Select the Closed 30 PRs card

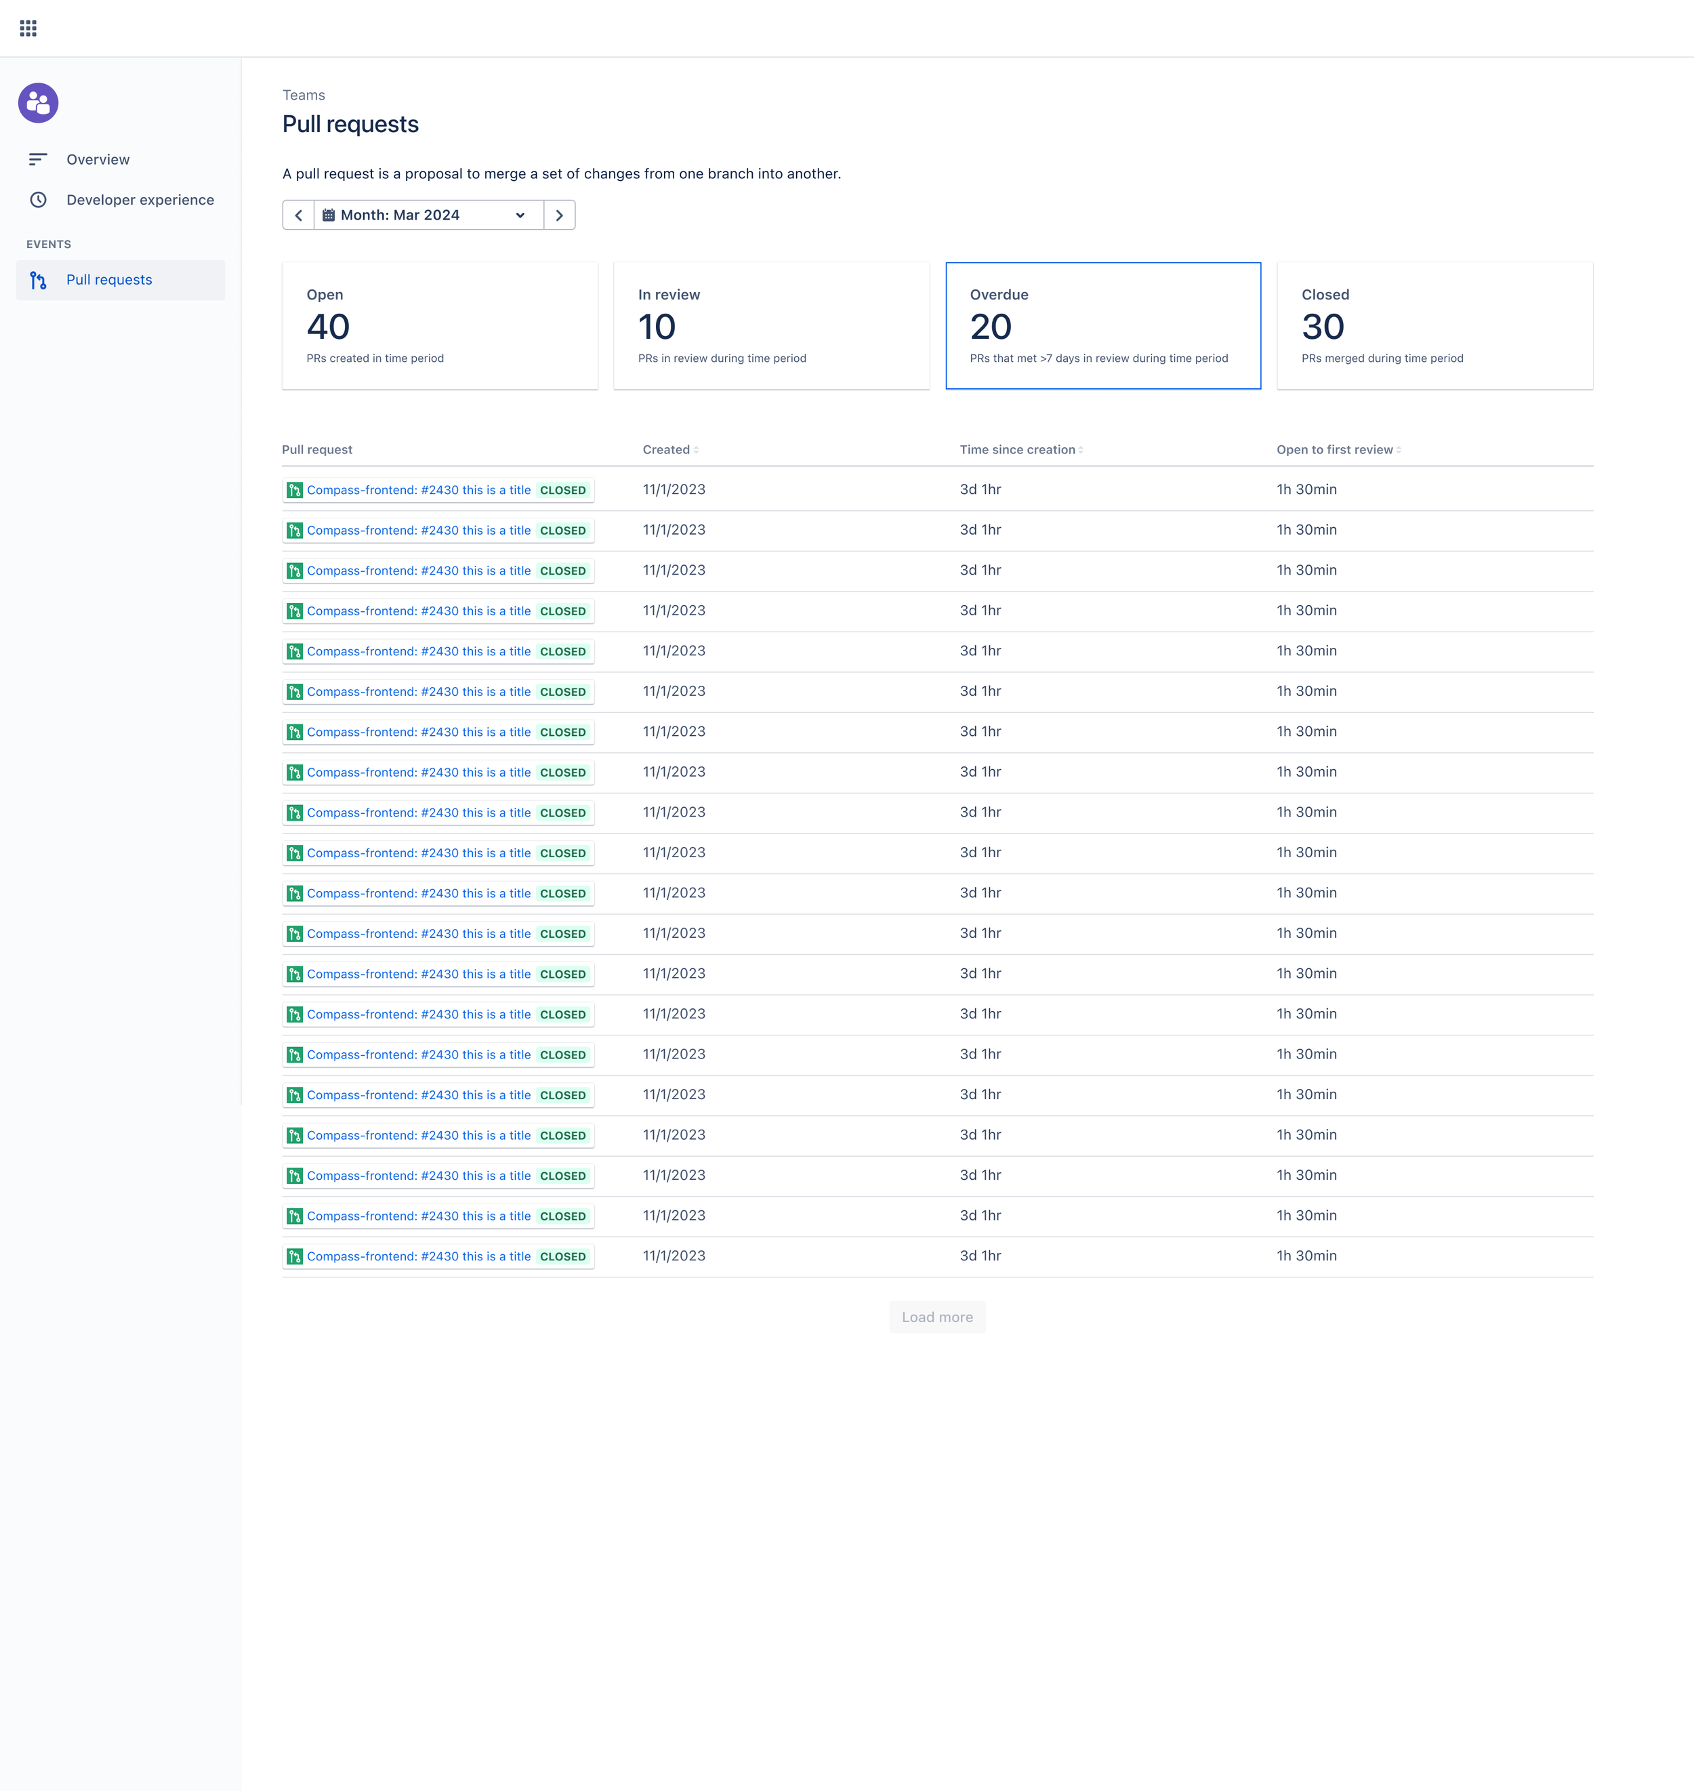pos(1434,326)
